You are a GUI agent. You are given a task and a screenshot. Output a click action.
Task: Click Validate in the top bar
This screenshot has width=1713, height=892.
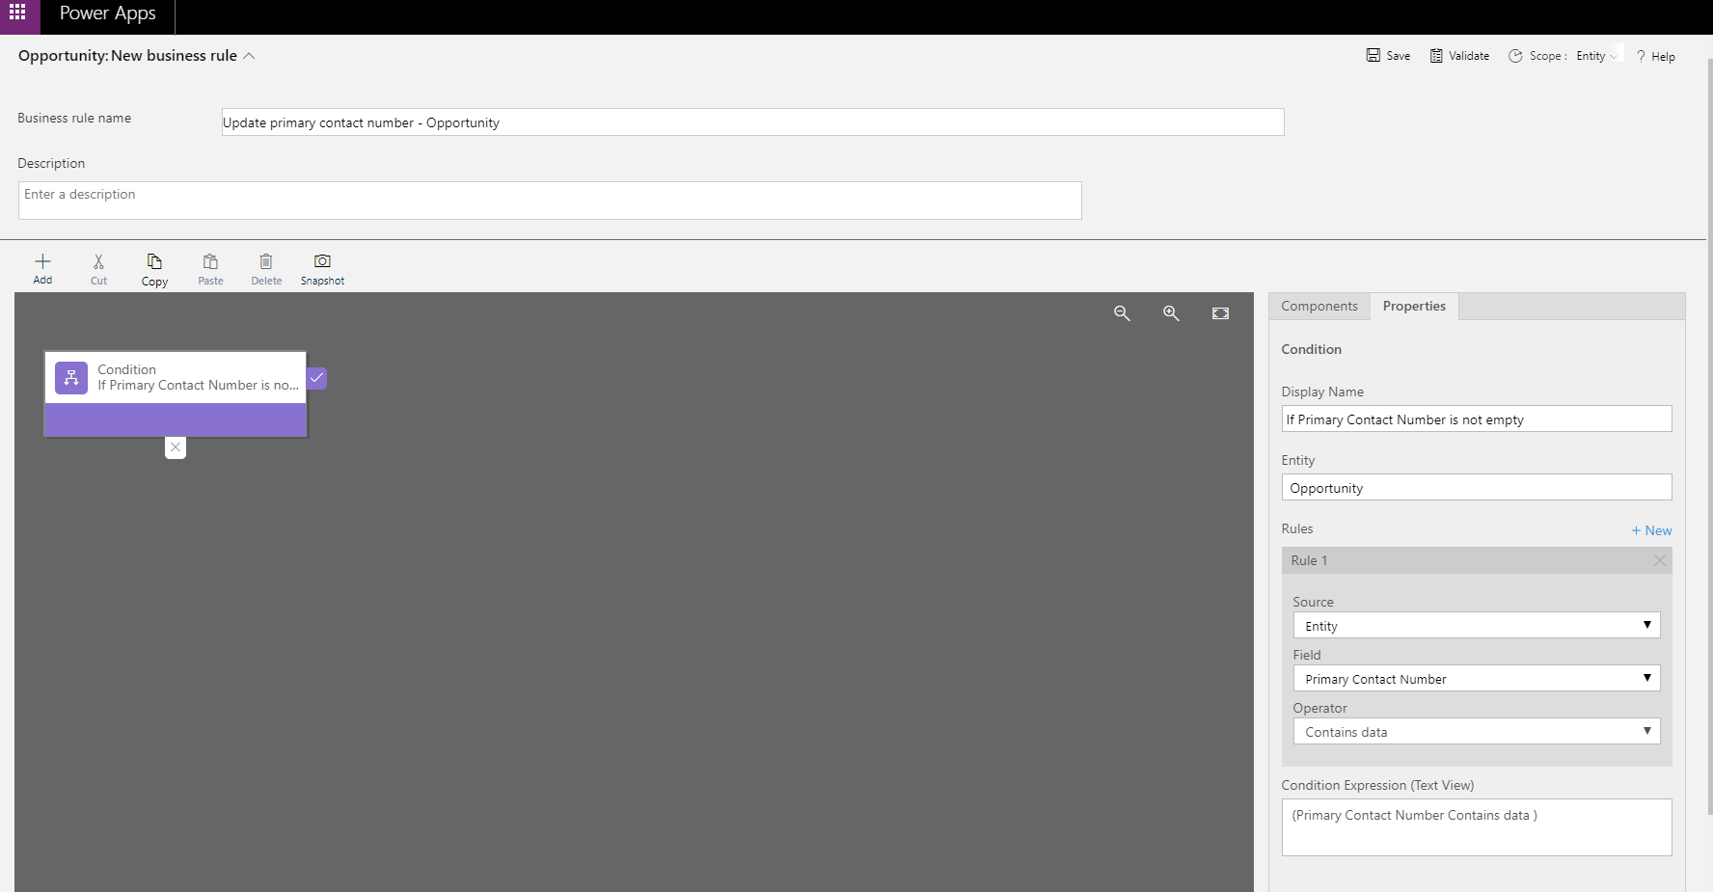1459,56
